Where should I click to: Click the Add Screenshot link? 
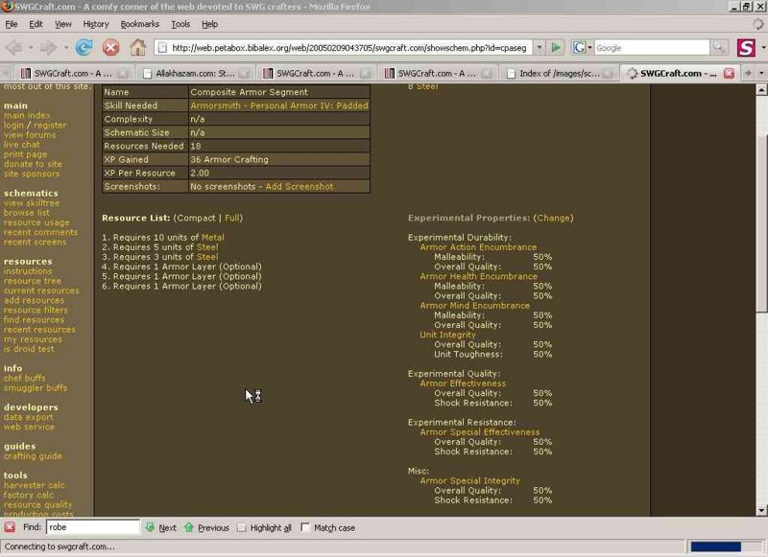tap(299, 187)
